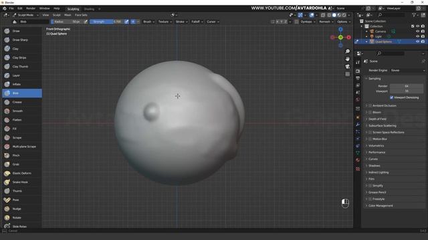Click the Render samples field
The height and width of the screenshot is (240, 428).
[x=407, y=86]
